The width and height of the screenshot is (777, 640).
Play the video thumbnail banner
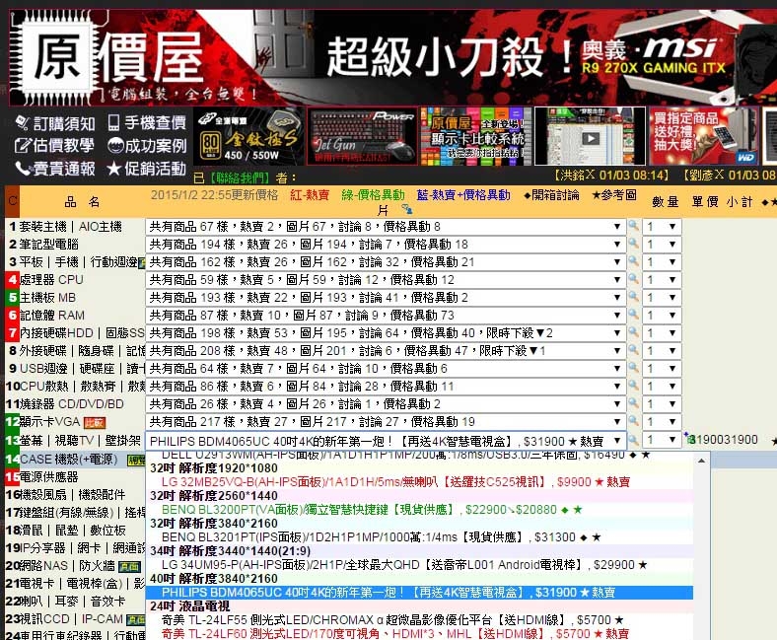(590, 136)
